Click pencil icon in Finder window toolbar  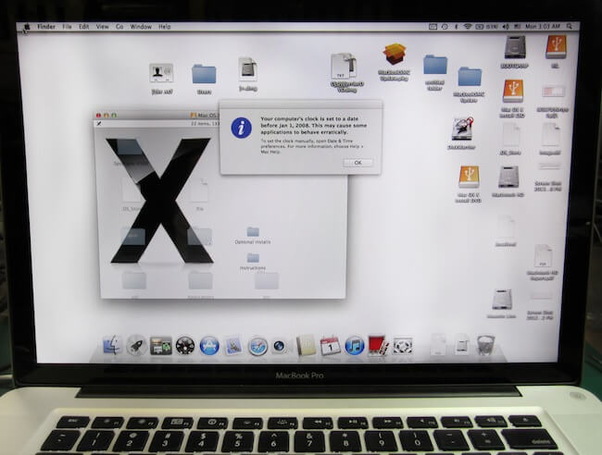[x=99, y=123]
